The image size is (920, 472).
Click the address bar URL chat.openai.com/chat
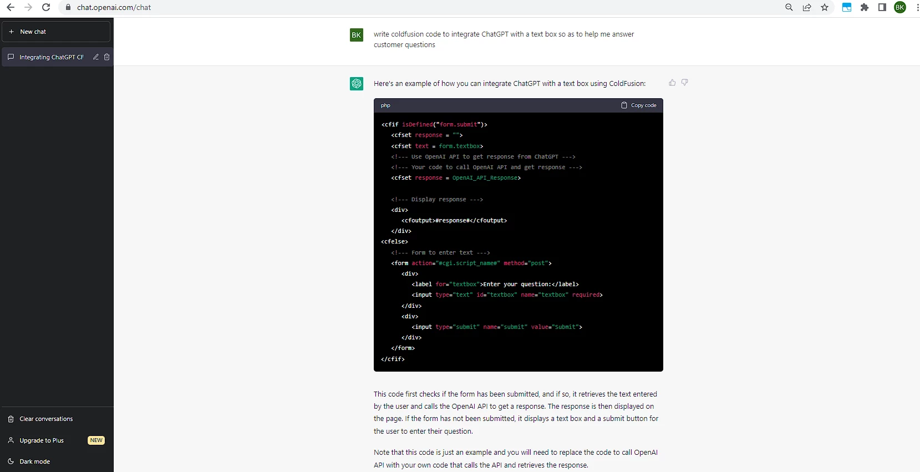point(114,7)
